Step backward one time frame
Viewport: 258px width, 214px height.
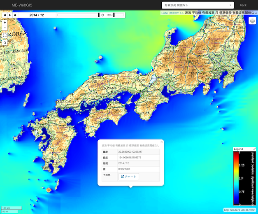[5, 15]
